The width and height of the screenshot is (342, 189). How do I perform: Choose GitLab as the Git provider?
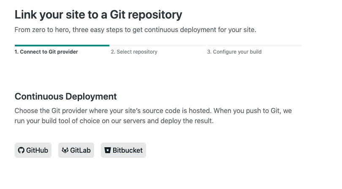pos(76,150)
